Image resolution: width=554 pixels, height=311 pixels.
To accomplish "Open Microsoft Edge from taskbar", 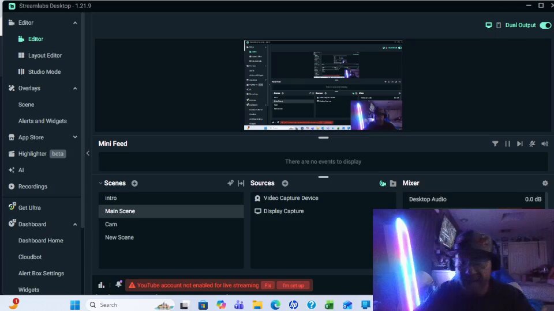I will [x=275, y=305].
